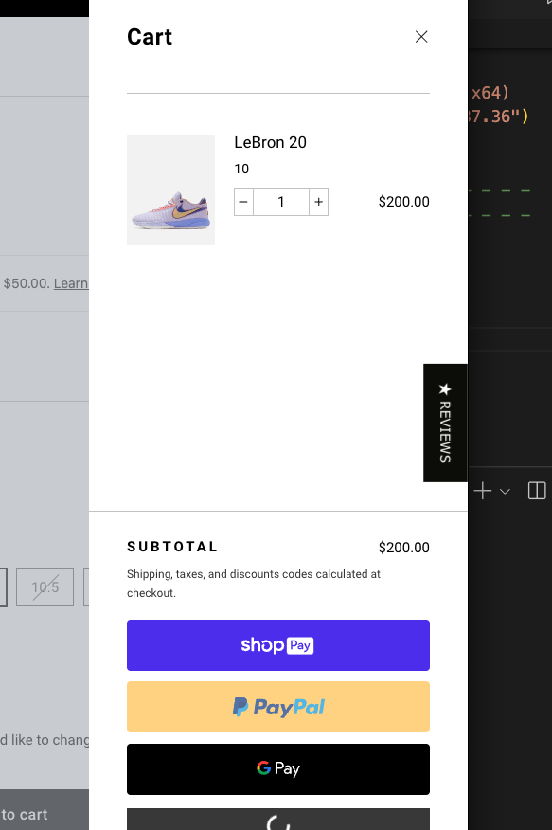This screenshot has width=552, height=830.
Task: Checkout with the Shop Pay button
Action: coord(277,645)
